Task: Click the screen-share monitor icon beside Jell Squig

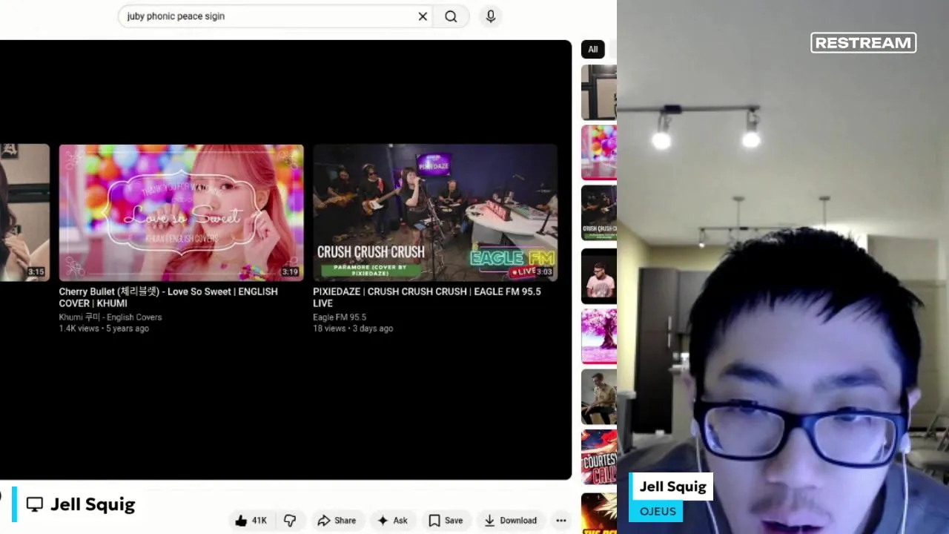Action: coord(34,504)
